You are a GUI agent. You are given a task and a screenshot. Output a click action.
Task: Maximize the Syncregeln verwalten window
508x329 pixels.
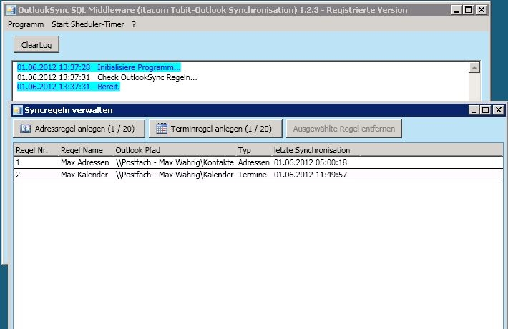point(486,110)
